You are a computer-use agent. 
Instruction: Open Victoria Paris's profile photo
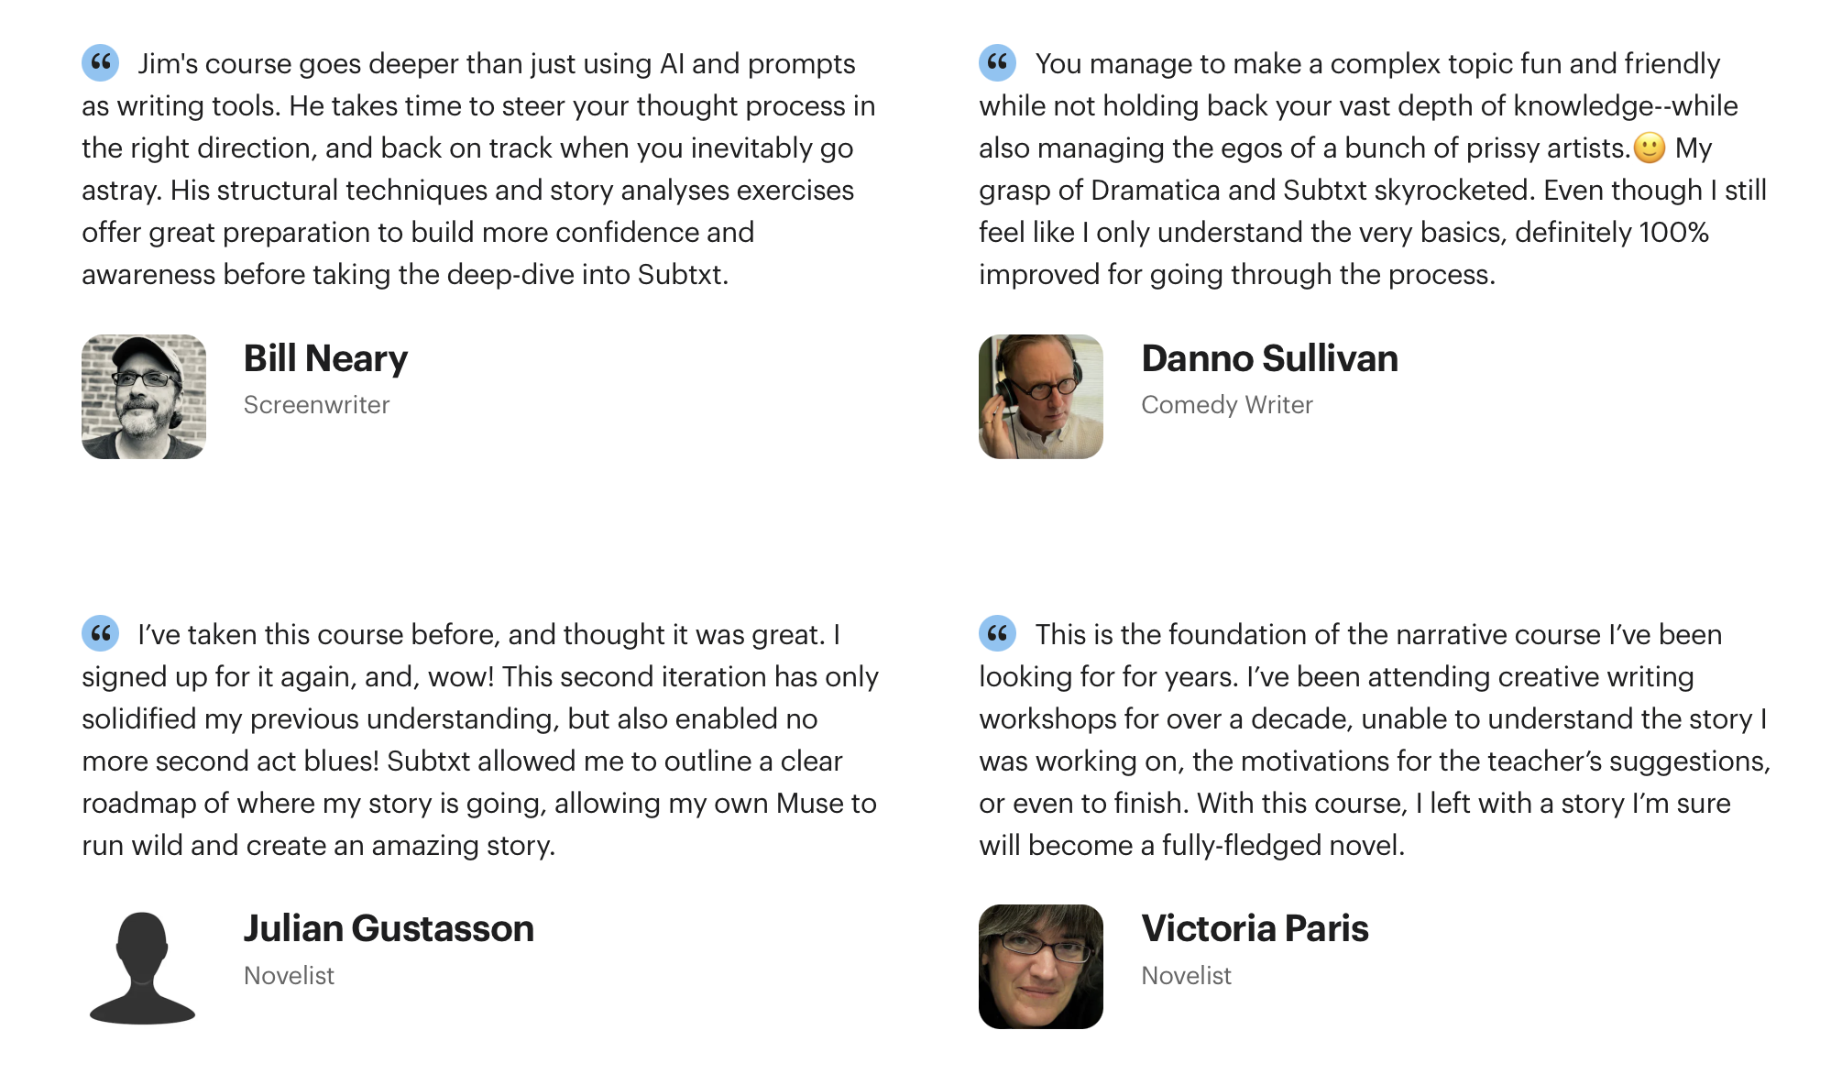[1041, 967]
